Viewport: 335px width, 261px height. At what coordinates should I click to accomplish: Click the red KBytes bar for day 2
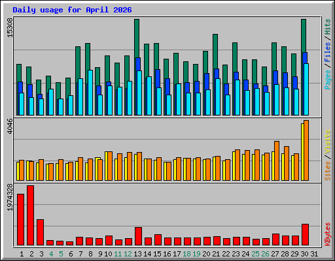tap(30, 215)
